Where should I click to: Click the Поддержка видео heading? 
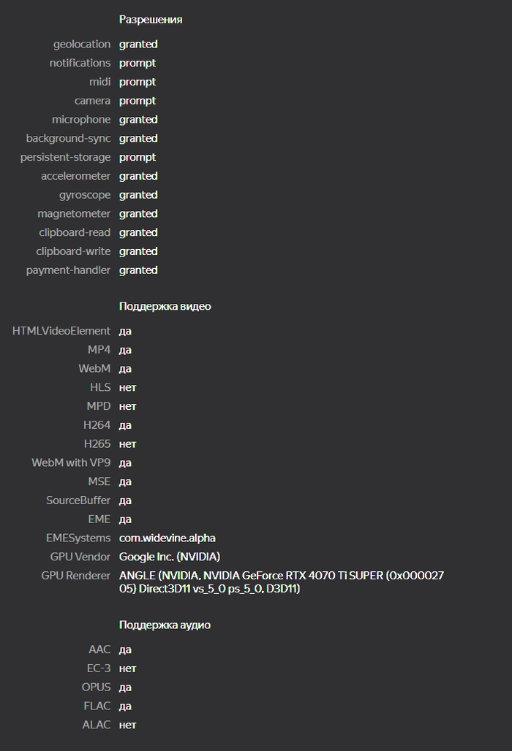pyautogui.click(x=165, y=307)
